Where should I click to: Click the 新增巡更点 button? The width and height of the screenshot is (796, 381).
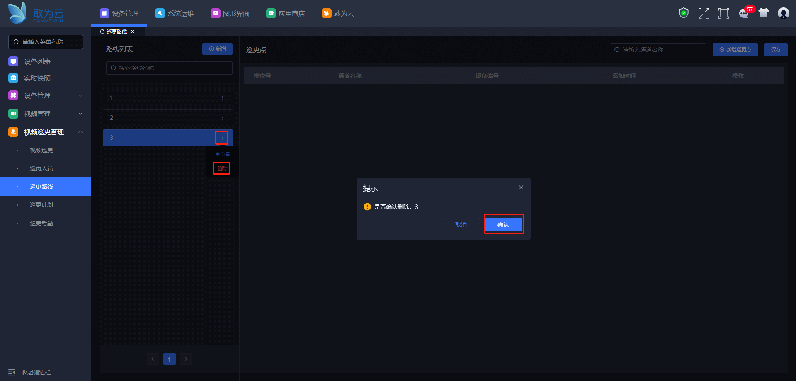735,50
